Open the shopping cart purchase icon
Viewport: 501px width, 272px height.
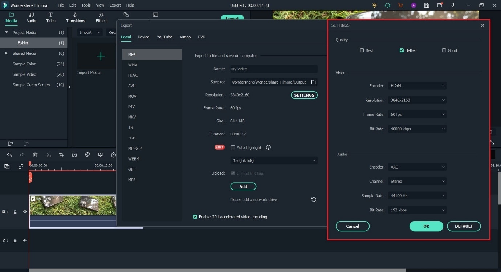(x=400, y=5)
